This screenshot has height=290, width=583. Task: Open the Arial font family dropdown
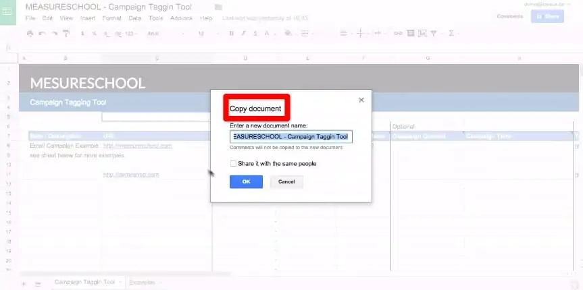[166, 34]
